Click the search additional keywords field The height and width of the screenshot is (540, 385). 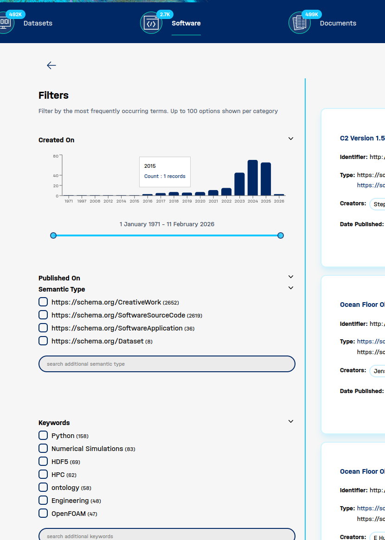[167, 536]
